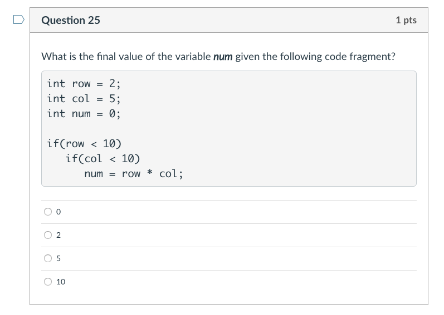Choose the radio button for answer 5
Image resolution: width=444 pixels, height=315 pixels.
point(48,258)
